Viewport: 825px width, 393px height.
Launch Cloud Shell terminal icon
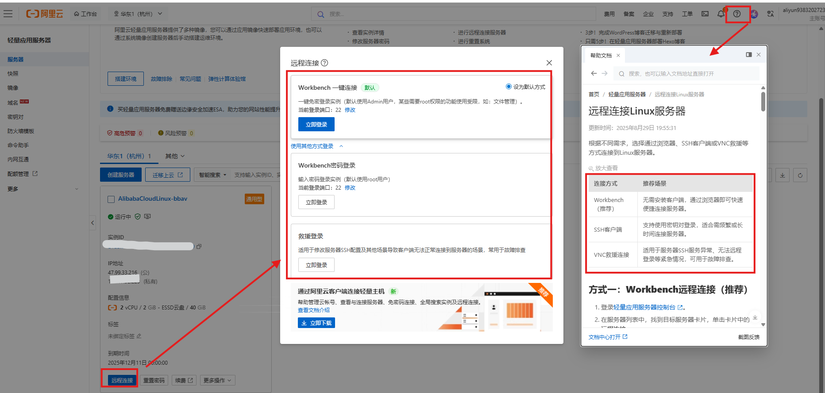(x=705, y=14)
